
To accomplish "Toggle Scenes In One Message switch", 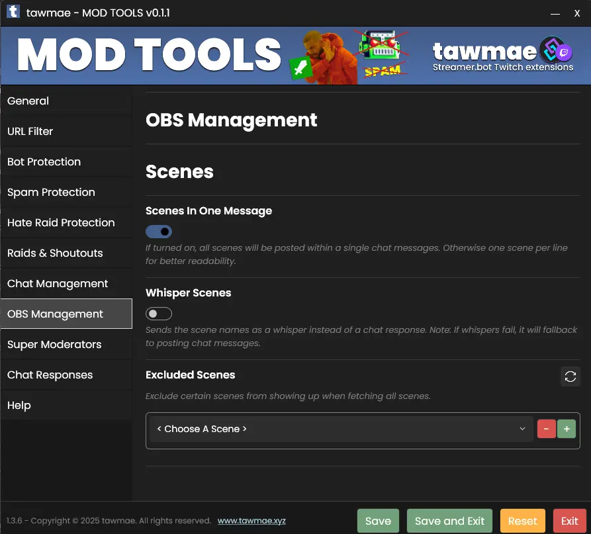I will tap(159, 232).
